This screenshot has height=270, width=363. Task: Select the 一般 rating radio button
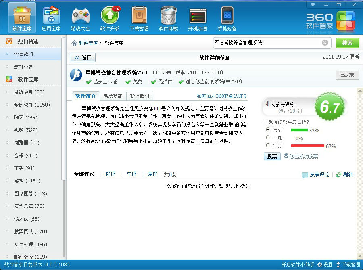[268, 137]
